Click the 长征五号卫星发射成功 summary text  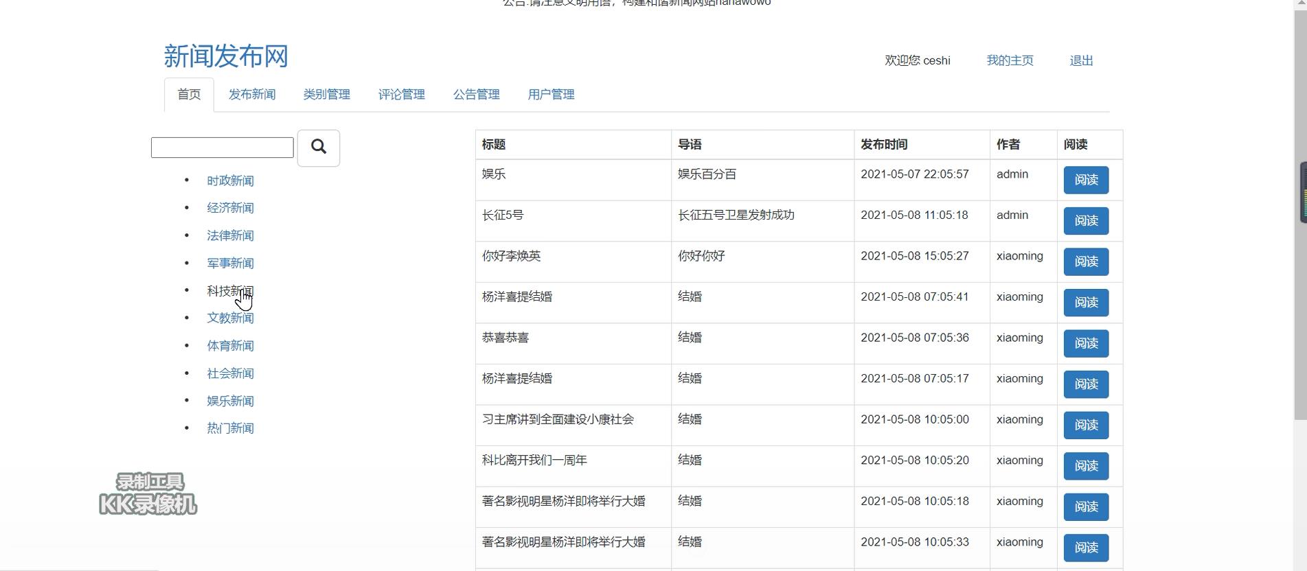point(736,215)
